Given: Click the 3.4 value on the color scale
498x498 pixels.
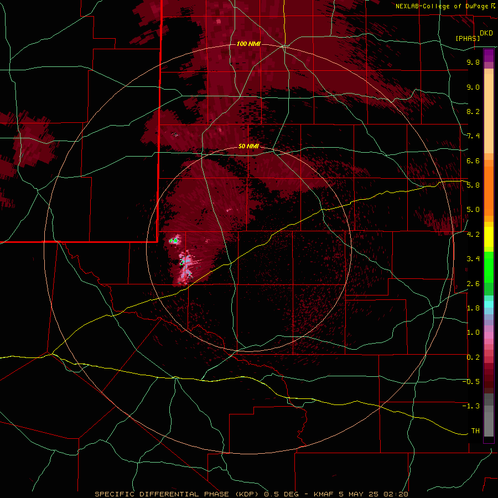Looking at the screenshot, I should [473, 259].
